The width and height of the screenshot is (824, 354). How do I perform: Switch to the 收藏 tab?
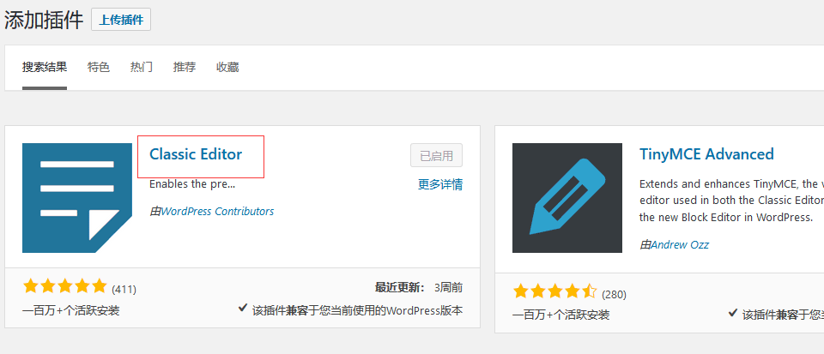(x=227, y=67)
